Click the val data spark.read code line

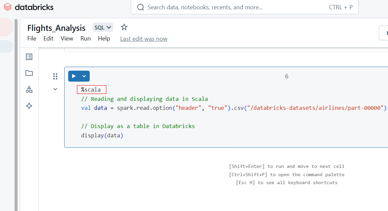pyautogui.click(x=234, y=108)
